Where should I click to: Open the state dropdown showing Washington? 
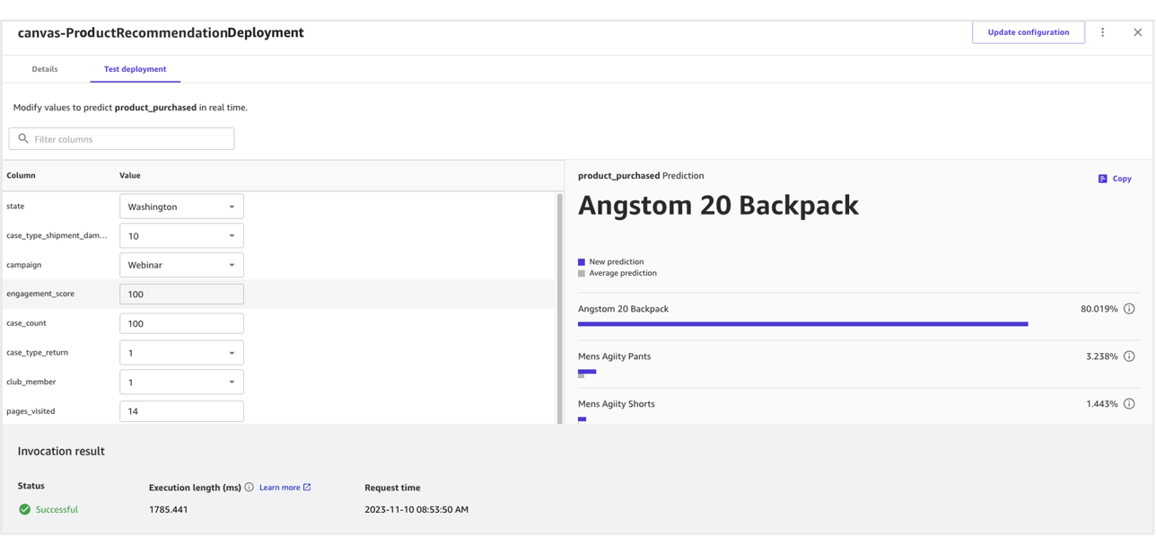tap(181, 207)
